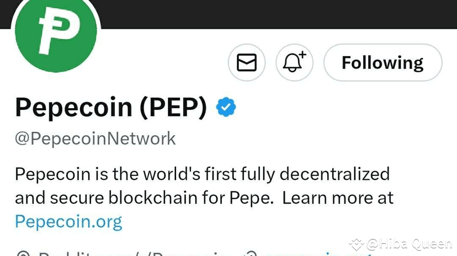Click the "Learn more at" text in the bio
Screen dimensions: 457x256
(x=338, y=198)
